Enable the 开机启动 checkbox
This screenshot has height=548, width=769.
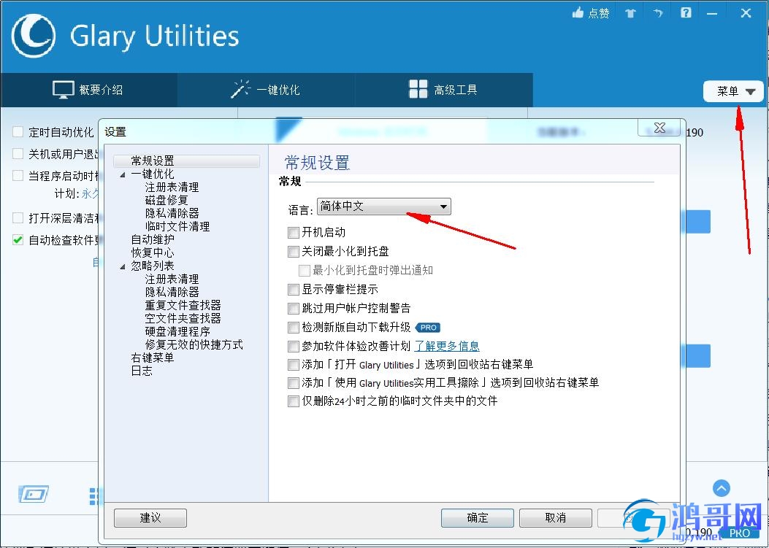tap(294, 233)
